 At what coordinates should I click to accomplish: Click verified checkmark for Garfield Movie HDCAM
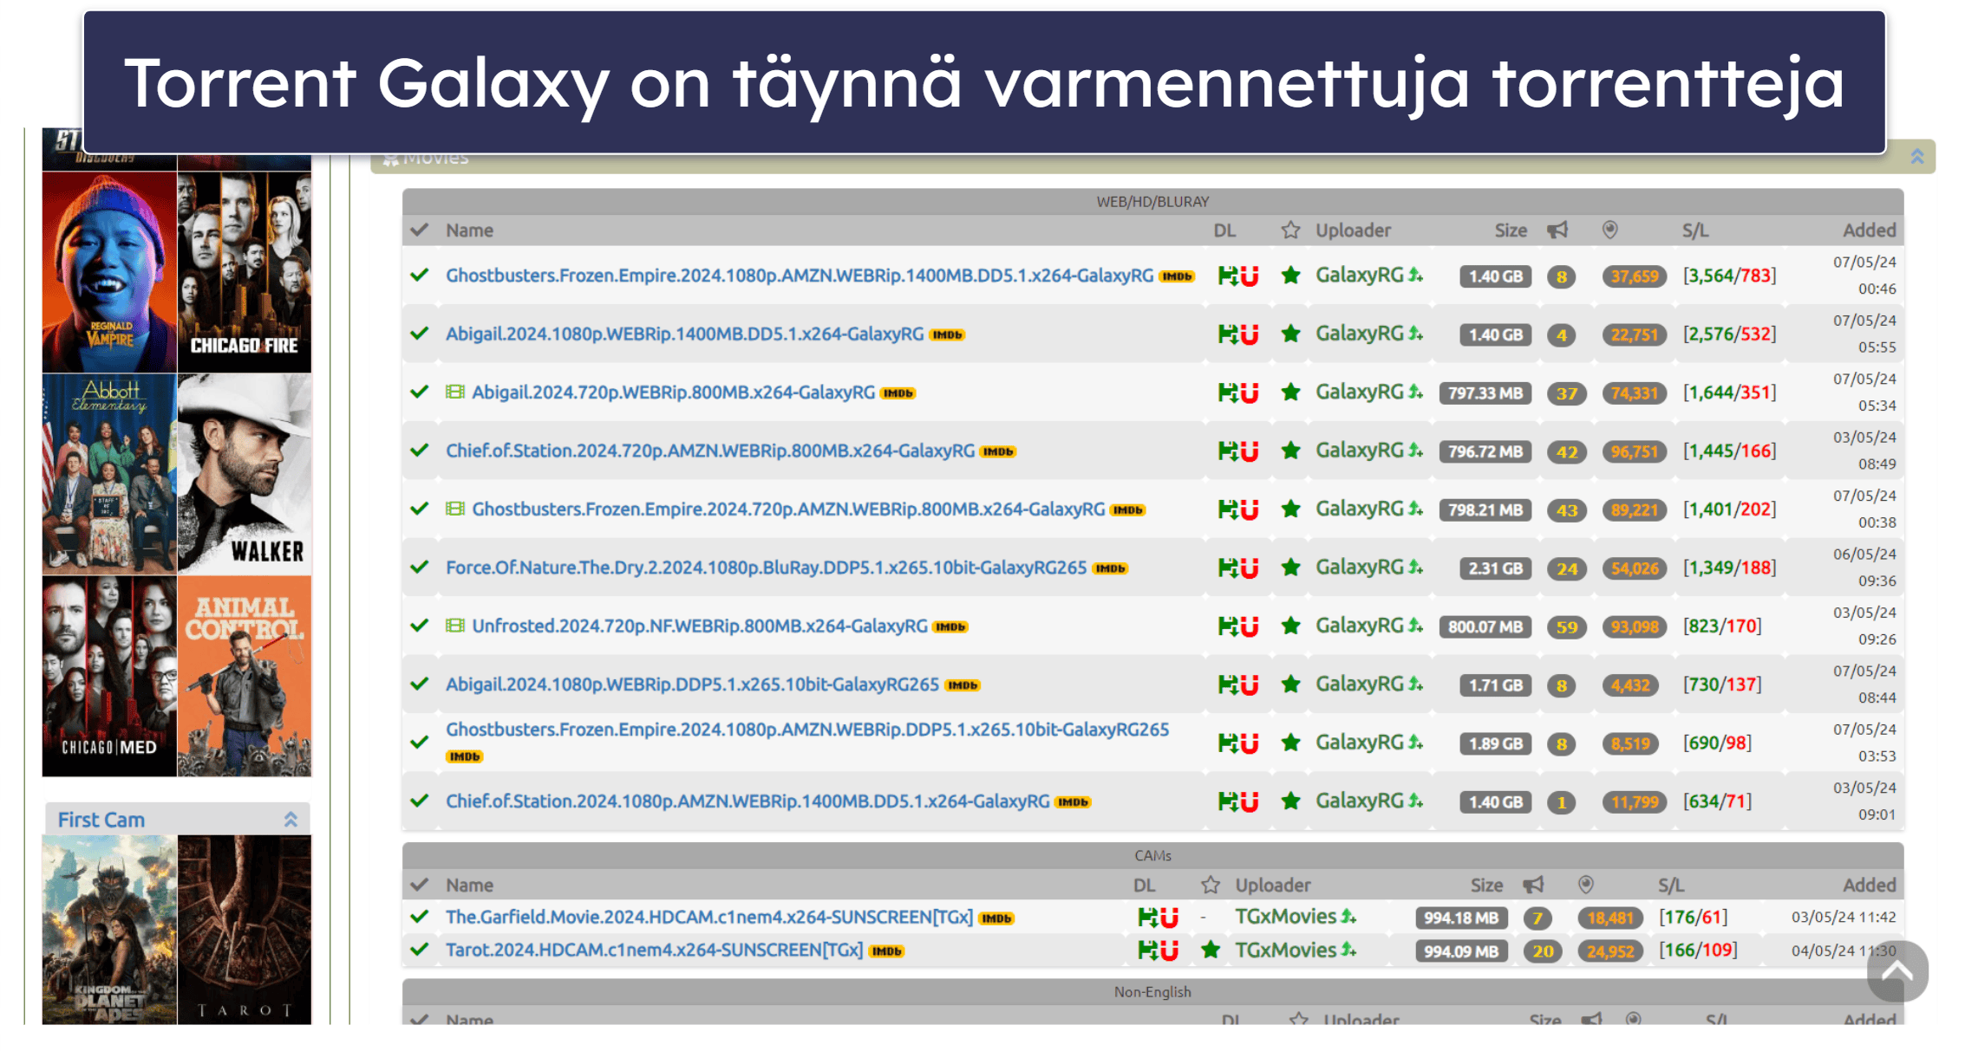pyautogui.click(x=421, y=917)
